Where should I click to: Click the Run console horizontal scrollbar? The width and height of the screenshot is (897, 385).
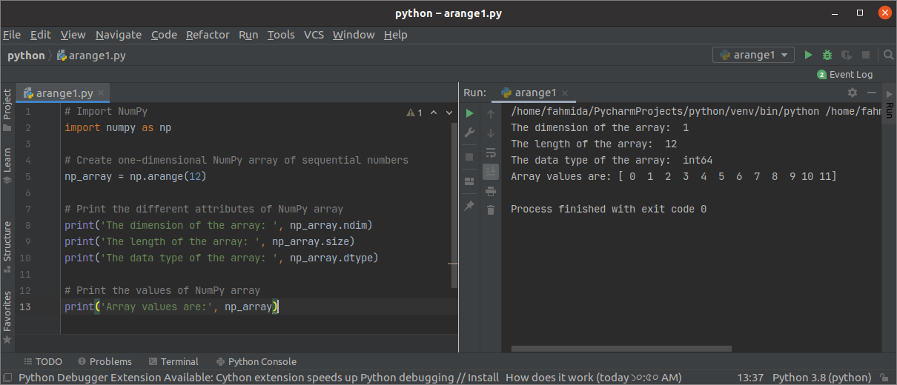tap(621, 349)
